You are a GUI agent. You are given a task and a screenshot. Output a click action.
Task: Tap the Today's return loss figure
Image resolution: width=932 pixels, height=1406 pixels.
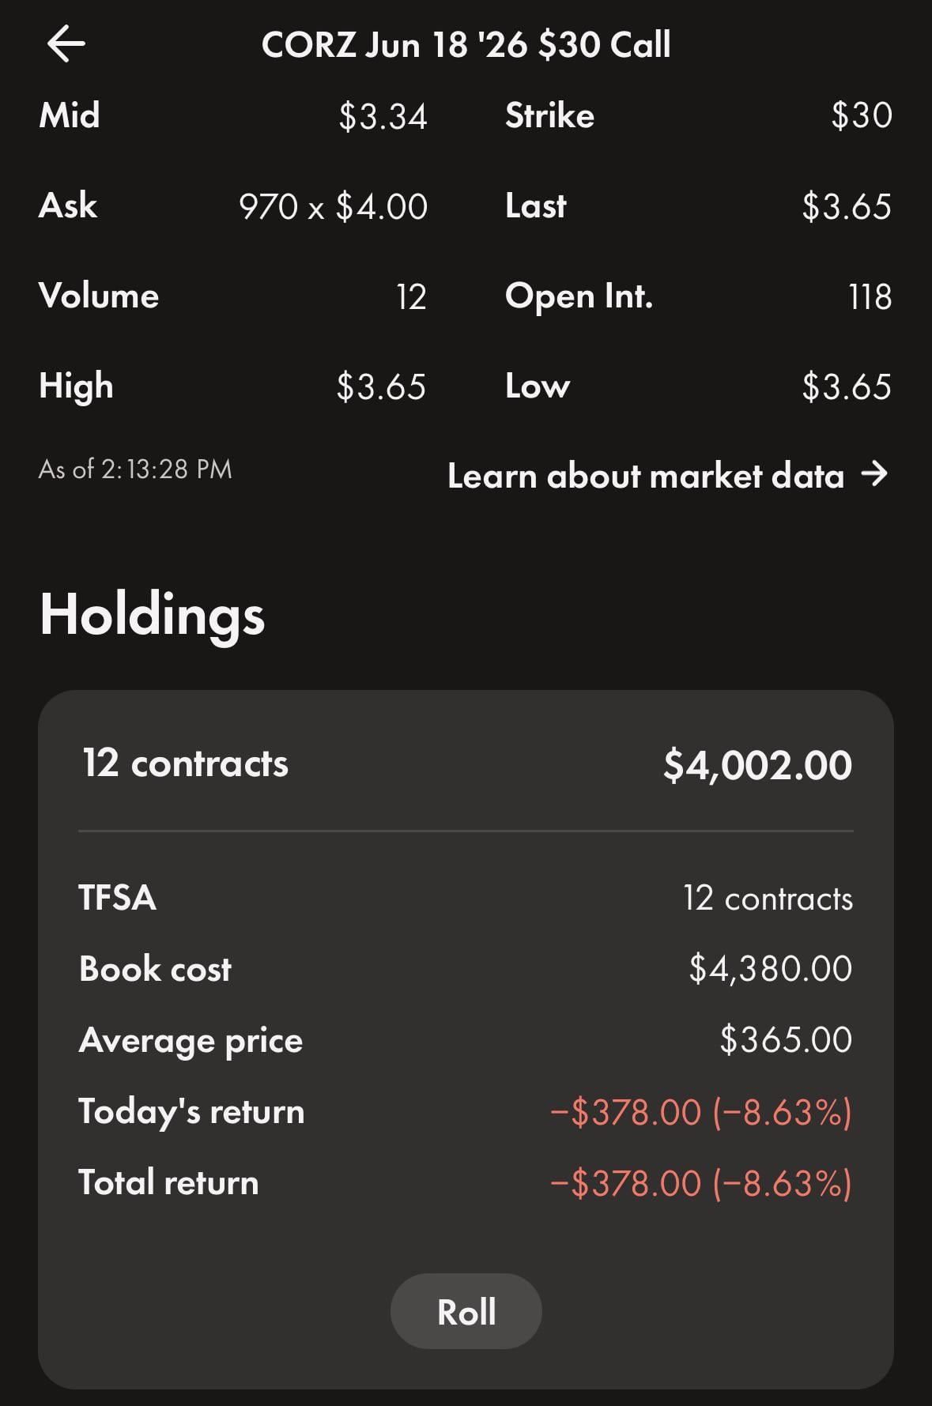coord(700,1112)
